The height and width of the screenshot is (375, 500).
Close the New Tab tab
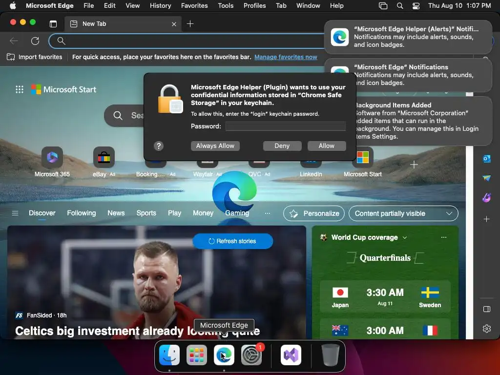[x=174, y=24]
